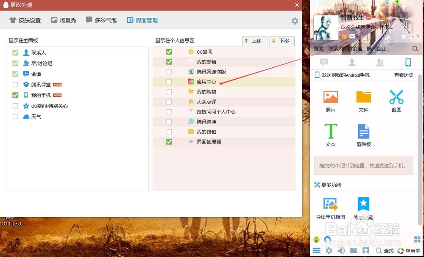Click the magnifier icon in the search bar
The height and width of the screenshot is (257, 424).
(x=415, y=49)
